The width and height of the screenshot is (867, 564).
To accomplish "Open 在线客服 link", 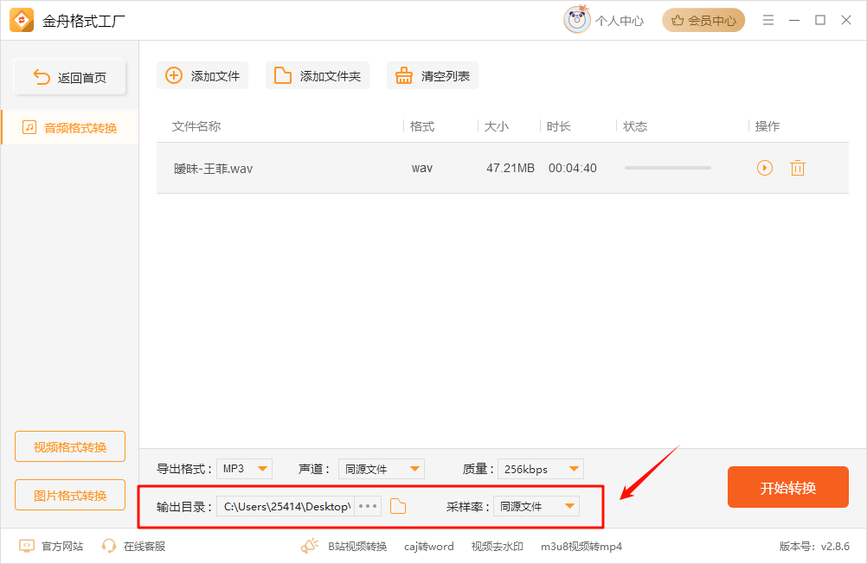I will click(133, 547).
